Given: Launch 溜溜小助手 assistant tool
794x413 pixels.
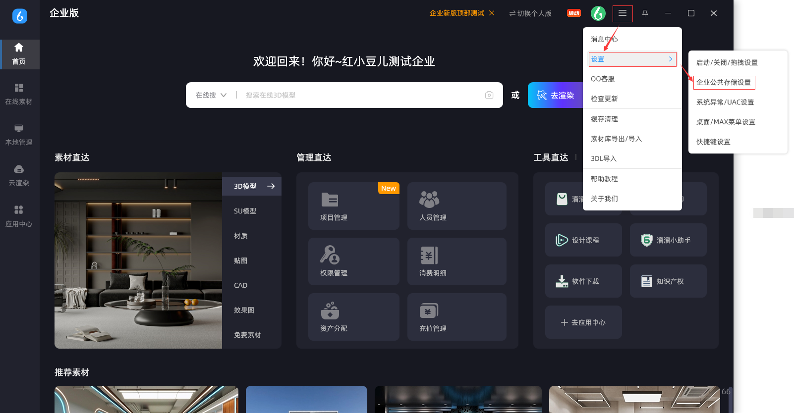Looking at the screenshot, I should 668,240.
